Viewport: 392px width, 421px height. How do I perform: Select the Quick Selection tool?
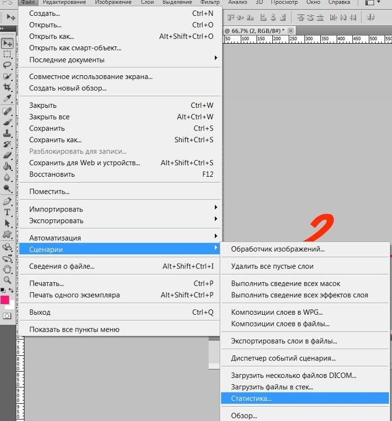click(x=7, y=76)
